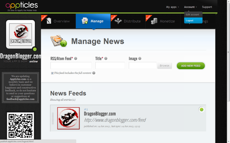Click the Monetize coins icon
Viewport: 230px width, 143px height.
154,21
